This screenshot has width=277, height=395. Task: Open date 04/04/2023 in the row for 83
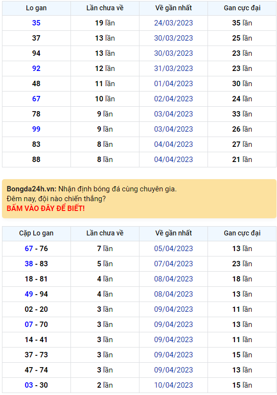174,144
